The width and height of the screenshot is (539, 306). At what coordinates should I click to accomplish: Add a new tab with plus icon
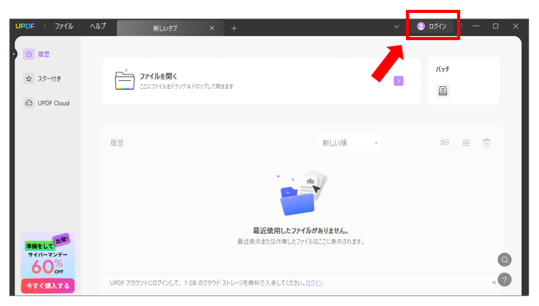click(x=234, y=28)
